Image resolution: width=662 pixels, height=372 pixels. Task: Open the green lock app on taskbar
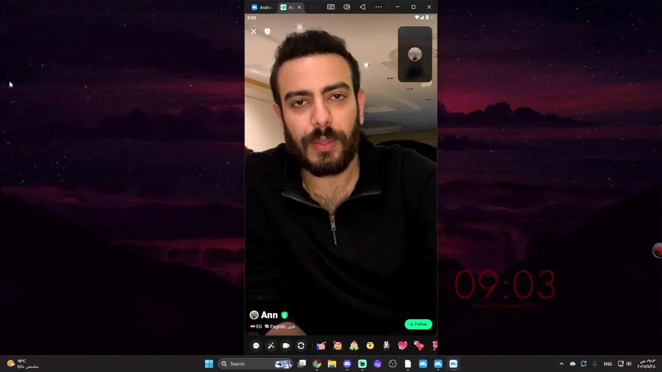(363, 364)
